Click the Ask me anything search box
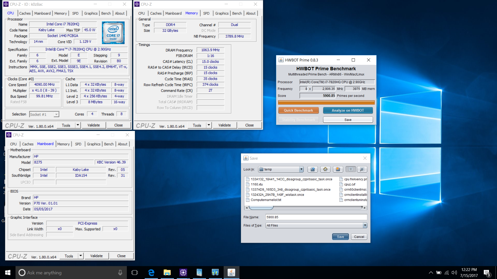 pos(71,273)
